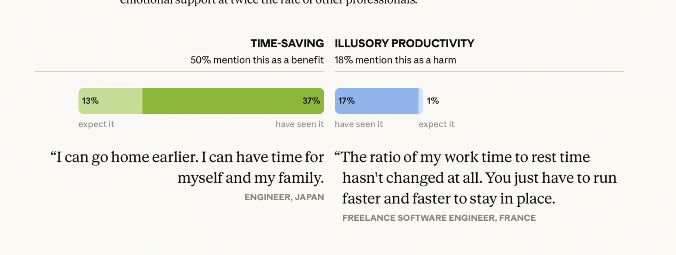676x255 pixels.
Task: Click the ILLUSORY PRODUCTIVITY heading
Action: pyautogui.click(x=404, y=43)
